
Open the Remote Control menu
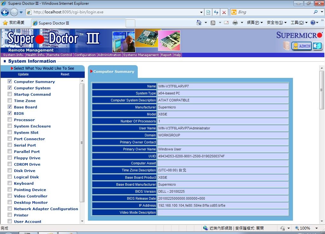pos(59,55)
